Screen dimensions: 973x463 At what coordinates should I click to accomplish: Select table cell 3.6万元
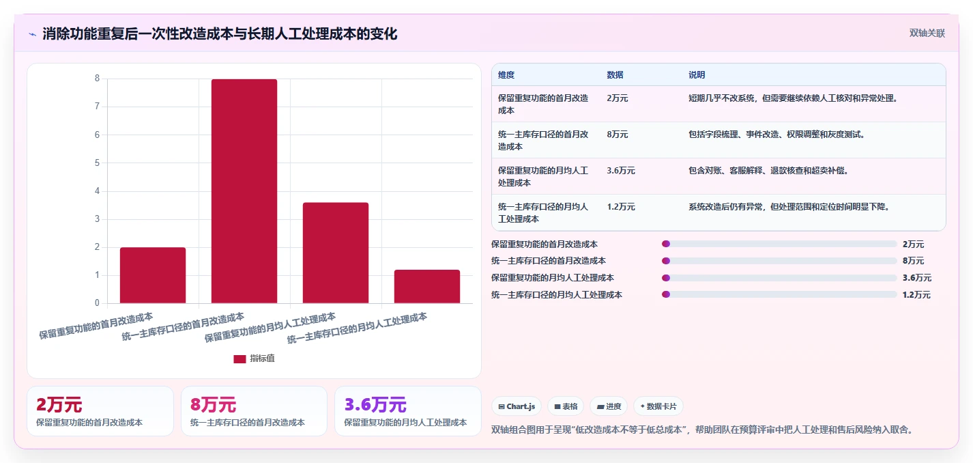click(621, 171)
